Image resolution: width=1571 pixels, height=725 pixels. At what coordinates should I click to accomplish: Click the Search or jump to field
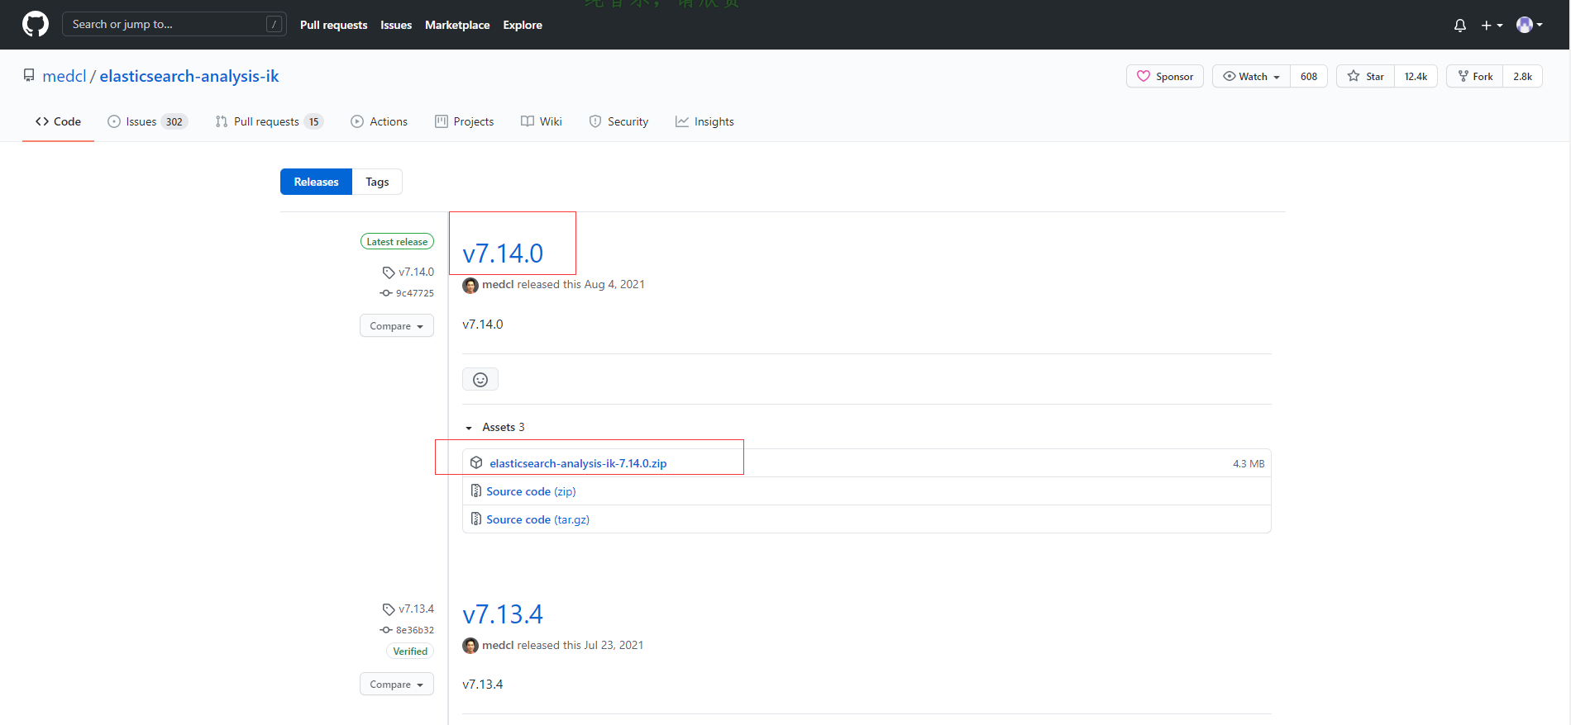174,24
